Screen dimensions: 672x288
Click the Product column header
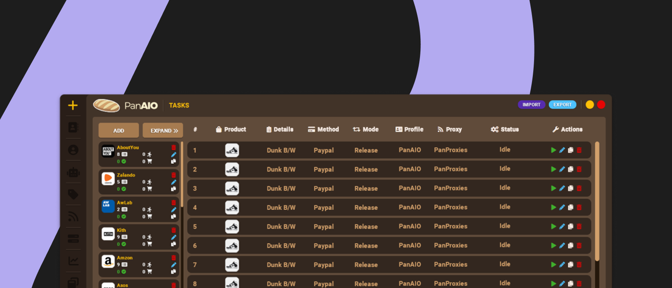tap(231, 129)
